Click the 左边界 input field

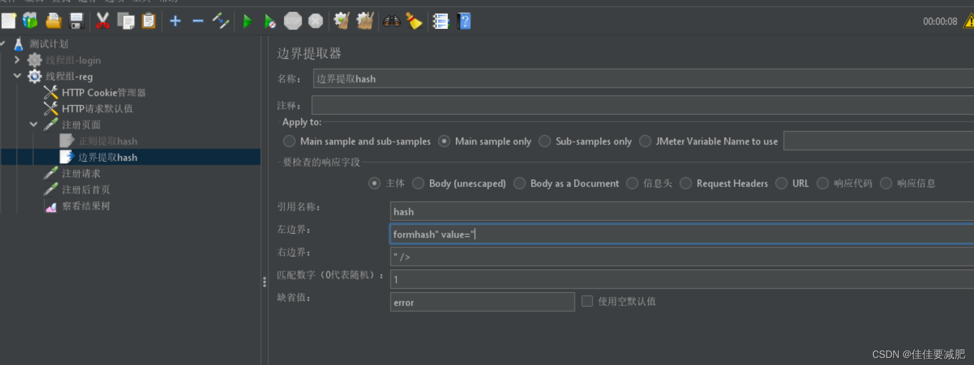tap(682, 234)
